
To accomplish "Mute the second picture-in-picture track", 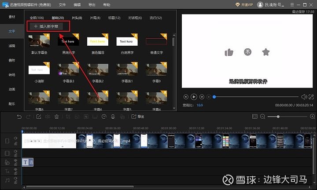I will pyautogui.click(x=15, y=151).
